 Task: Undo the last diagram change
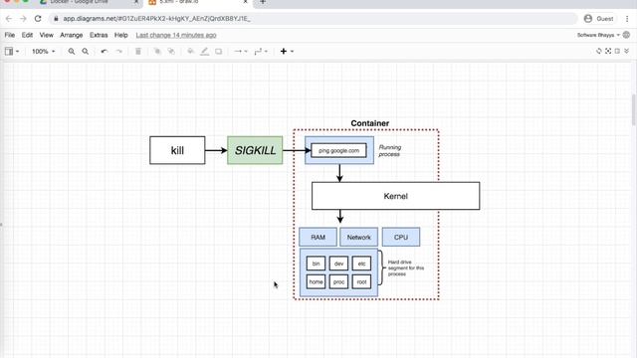[105, 52]
